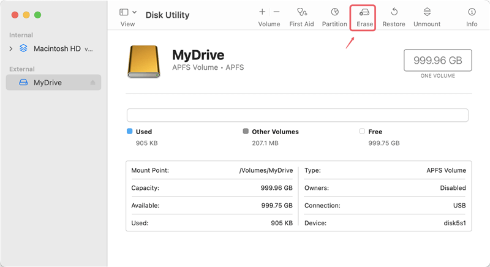
Task: Click the '905 KB' Used legend value
Action: (146, 143)
